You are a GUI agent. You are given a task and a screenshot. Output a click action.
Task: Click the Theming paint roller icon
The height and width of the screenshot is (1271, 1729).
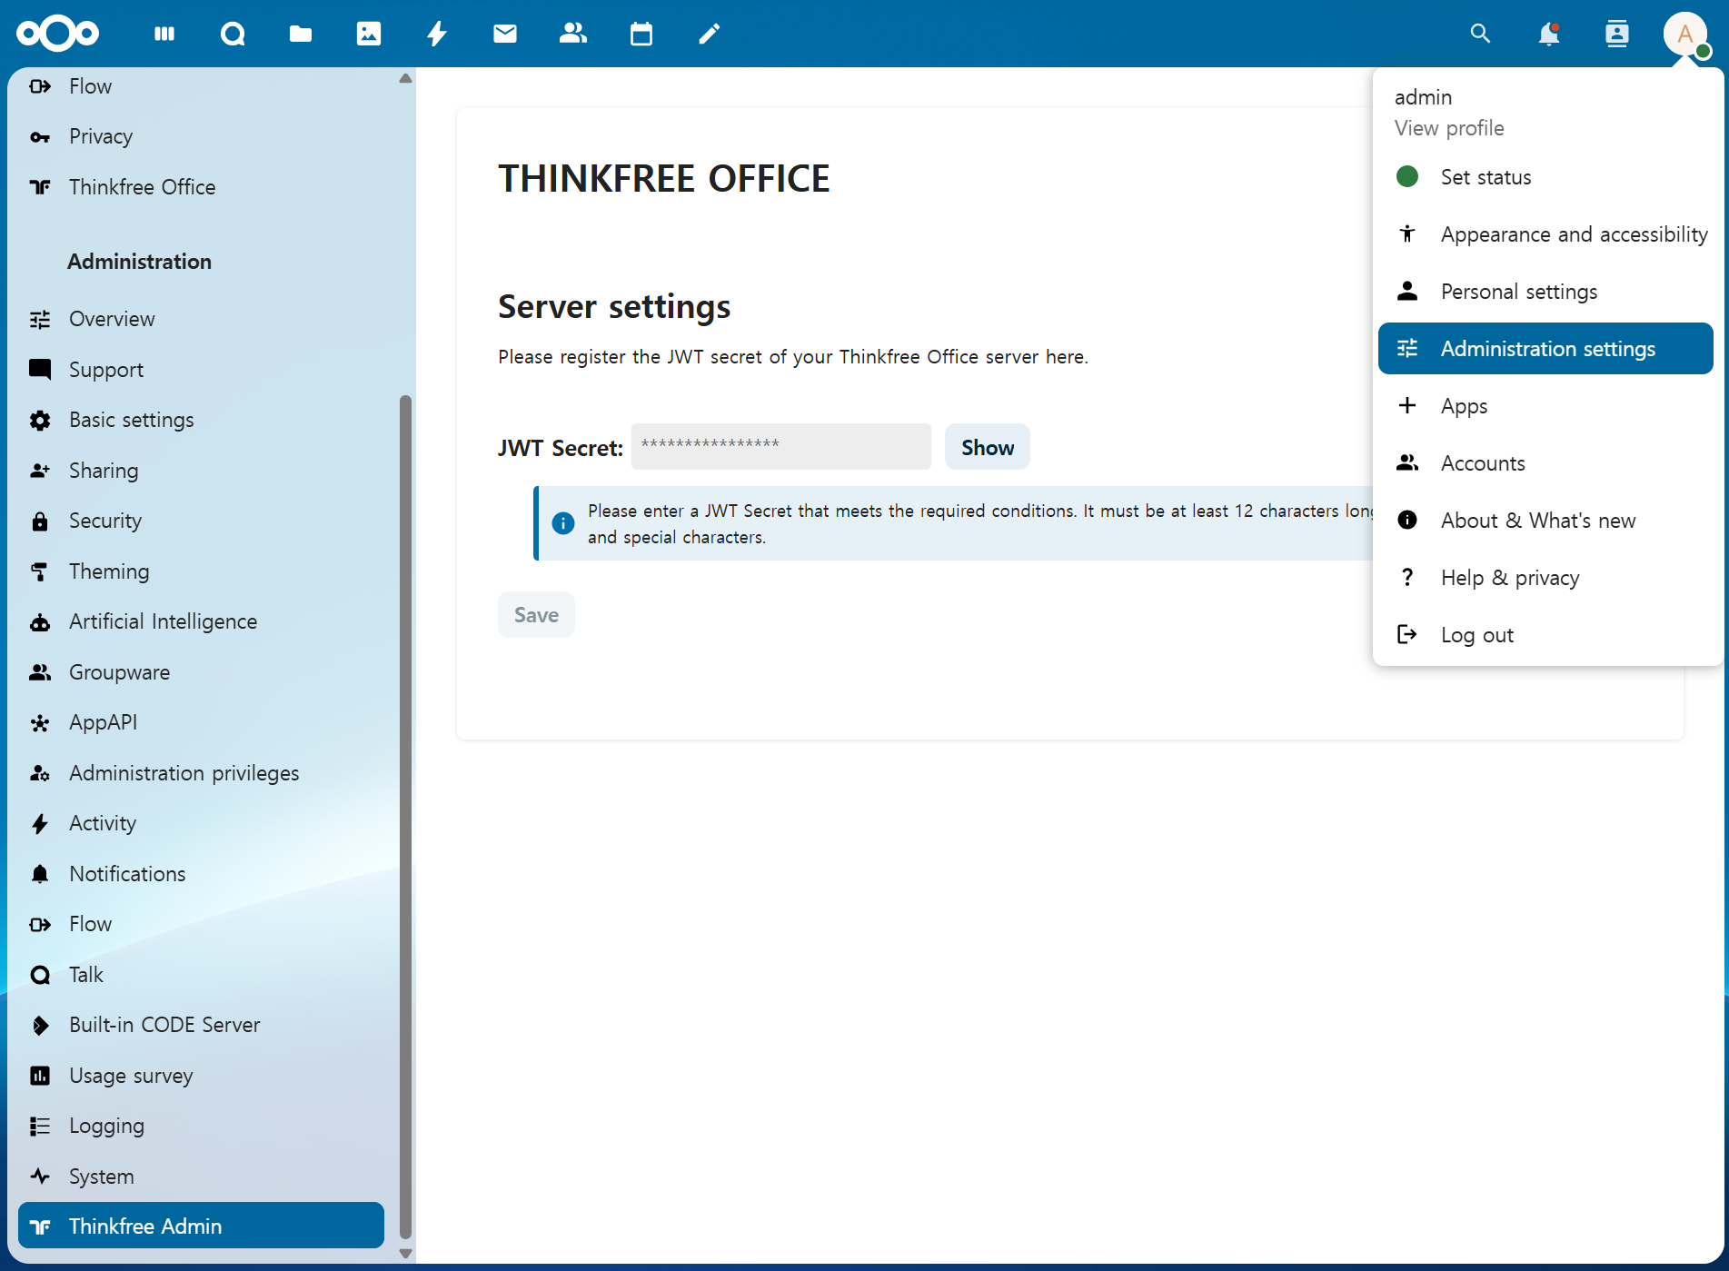(40, 572)
